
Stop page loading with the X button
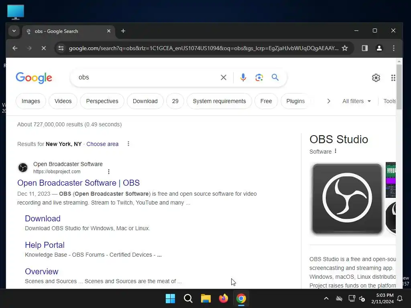tap(44, 48)
